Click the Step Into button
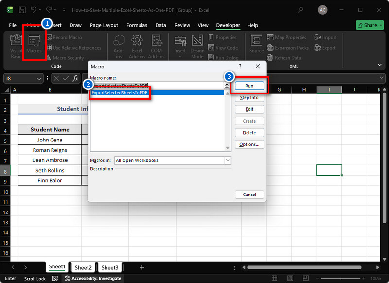Screen dimensions: 389x283 [249, 97]
